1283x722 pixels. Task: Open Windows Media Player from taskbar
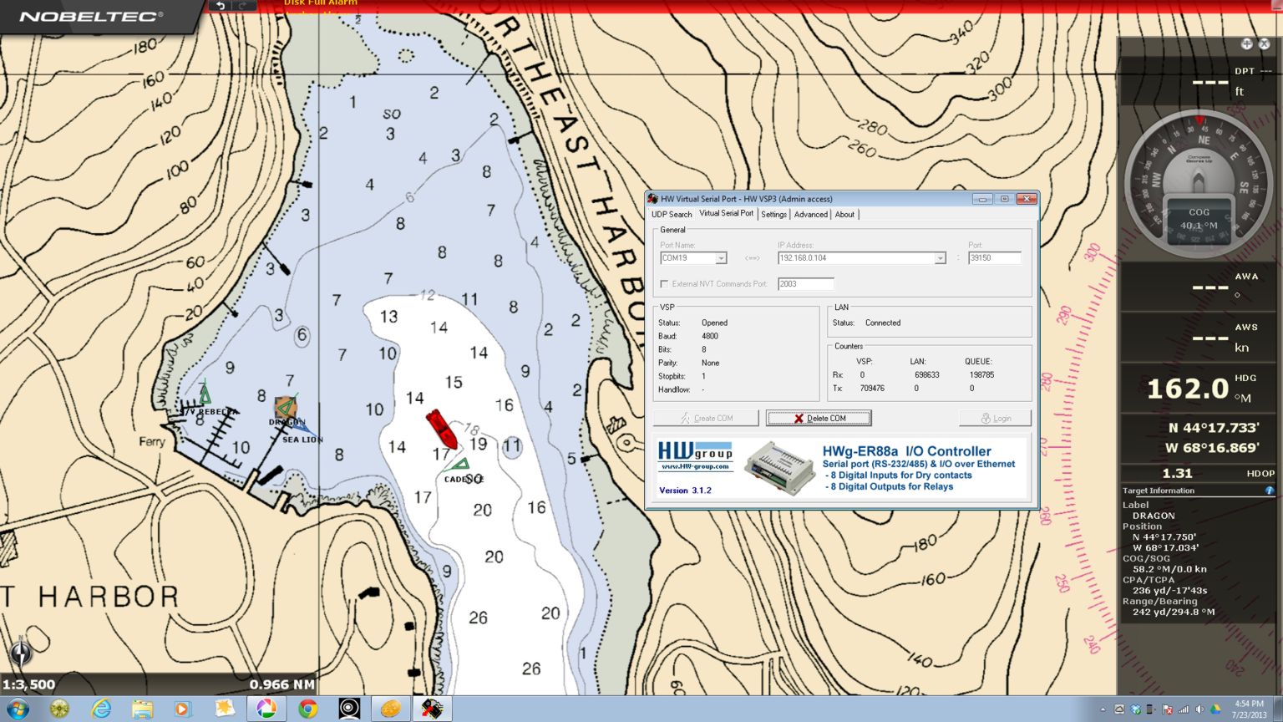click(182, 709)
